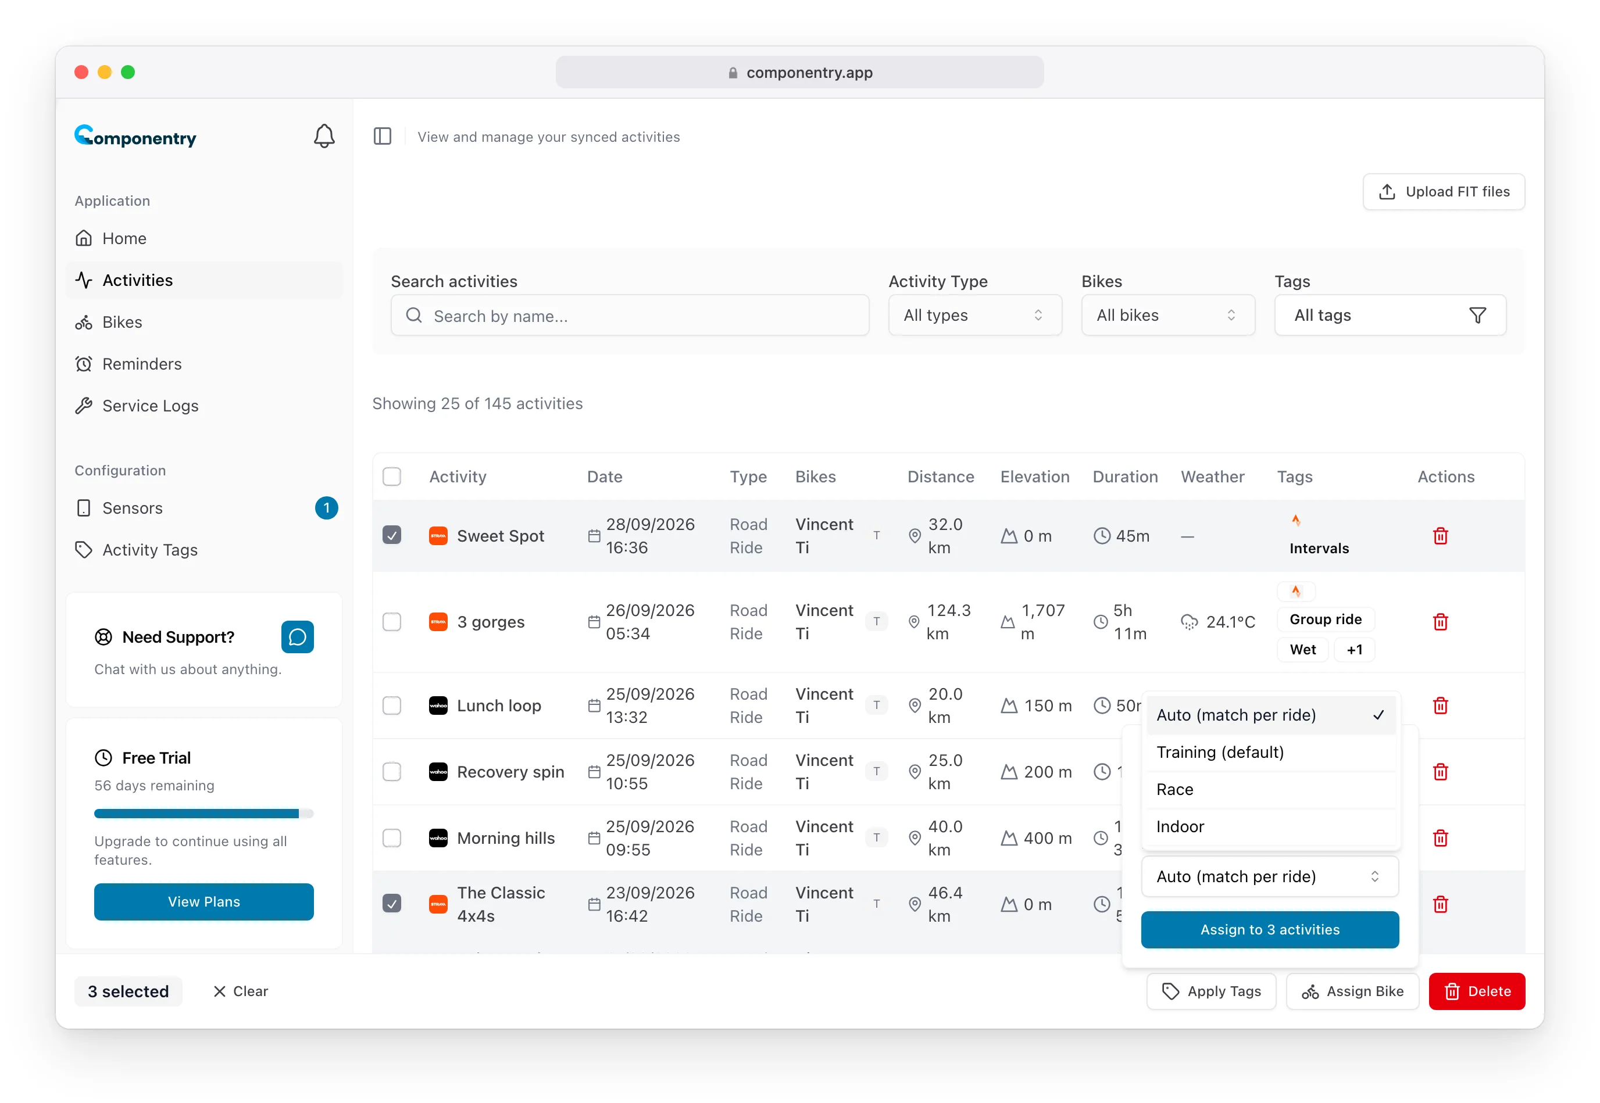Tick the Recovery spin checkbox
Screen dimensions: 1600x1103
[x=392, y=771]
